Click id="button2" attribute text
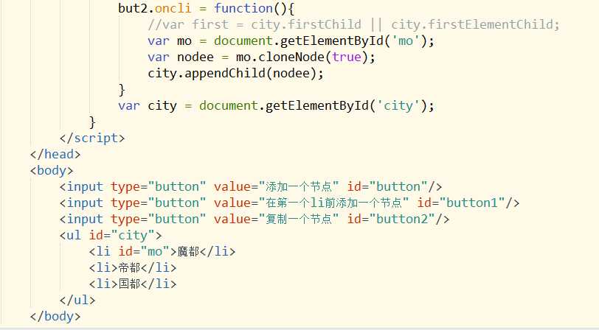Viewport: 599px width, 330px height. pos(391,219)
